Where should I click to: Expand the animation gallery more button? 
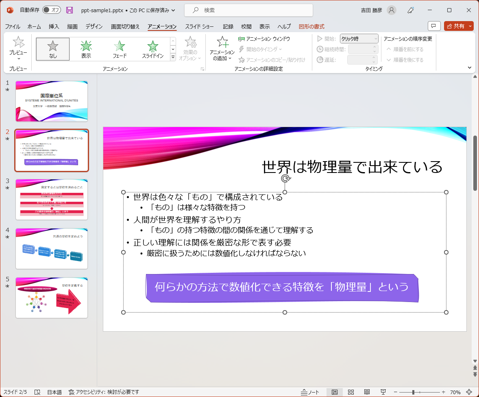(173, 57)
